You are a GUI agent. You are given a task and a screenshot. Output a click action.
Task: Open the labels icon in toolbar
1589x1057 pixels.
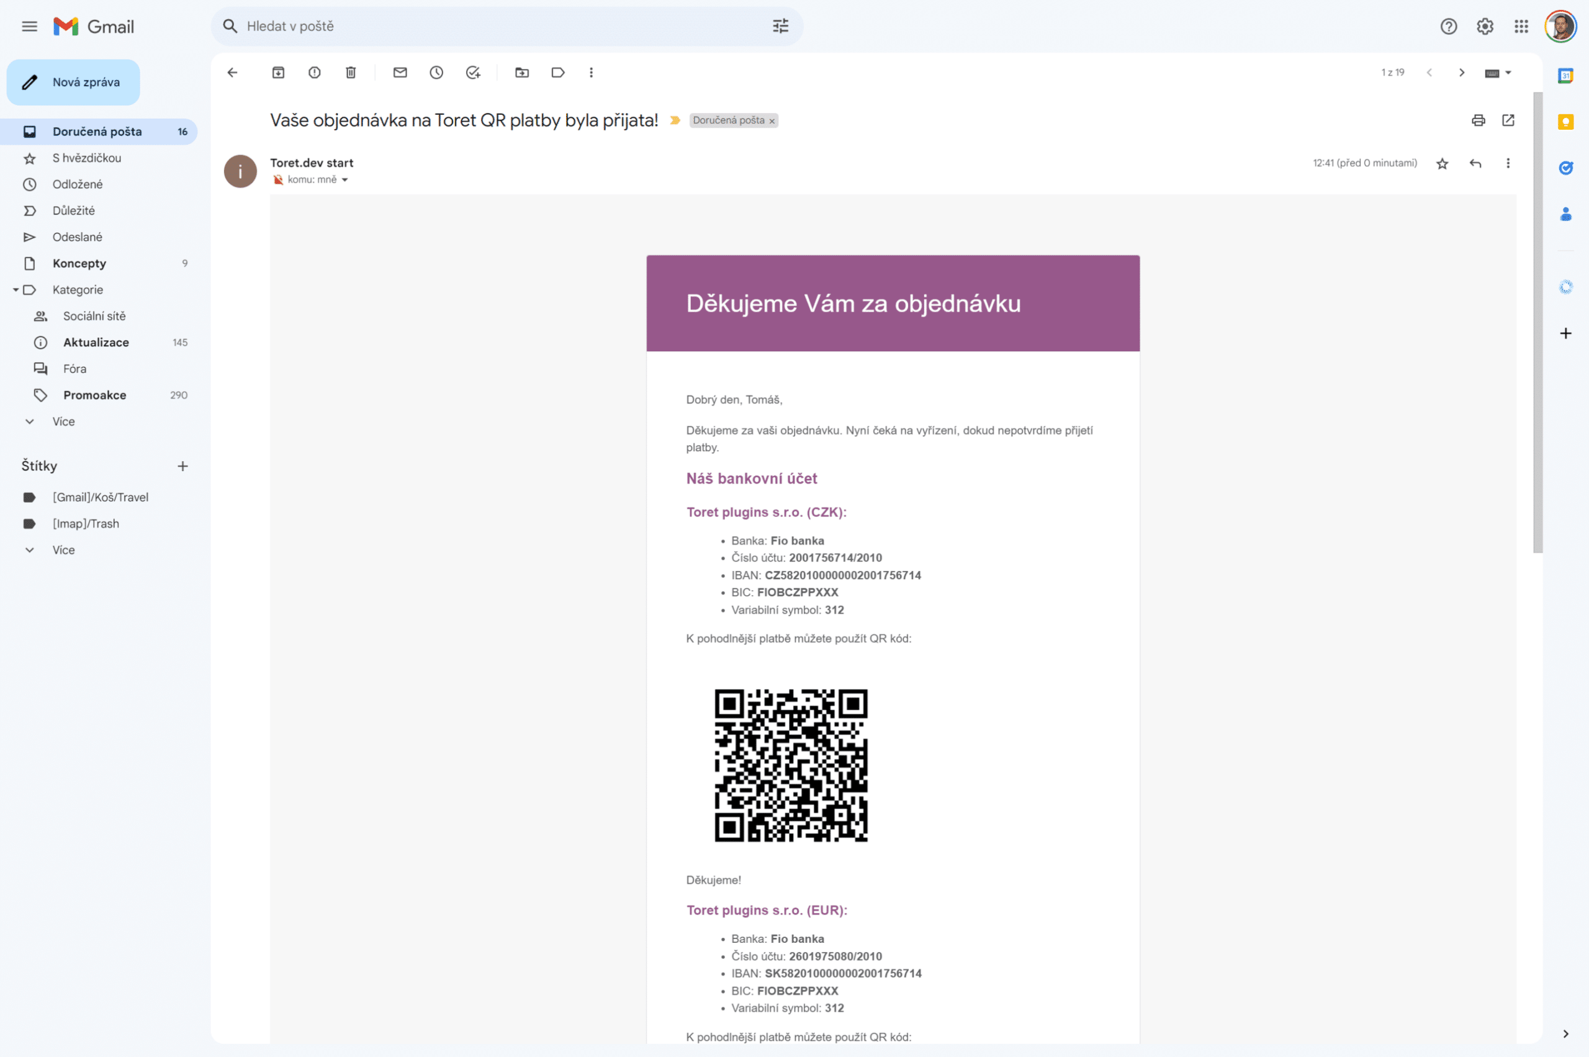click(558, 72)
